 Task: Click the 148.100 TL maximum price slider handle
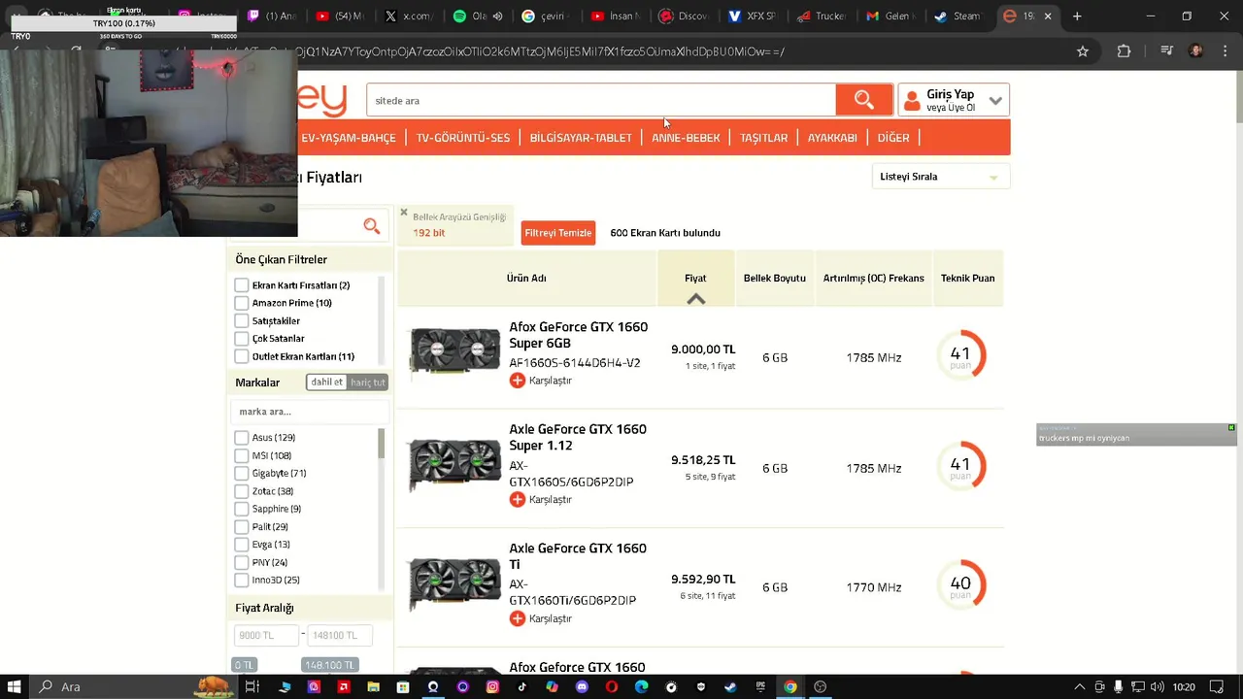click(329, 665)
